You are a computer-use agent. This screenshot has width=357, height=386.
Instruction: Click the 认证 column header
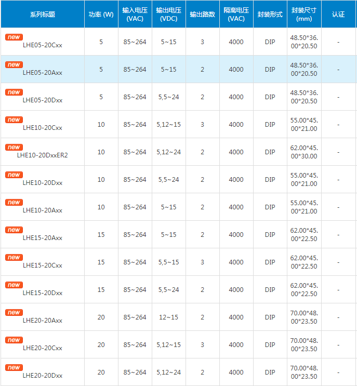coord(338,15)
